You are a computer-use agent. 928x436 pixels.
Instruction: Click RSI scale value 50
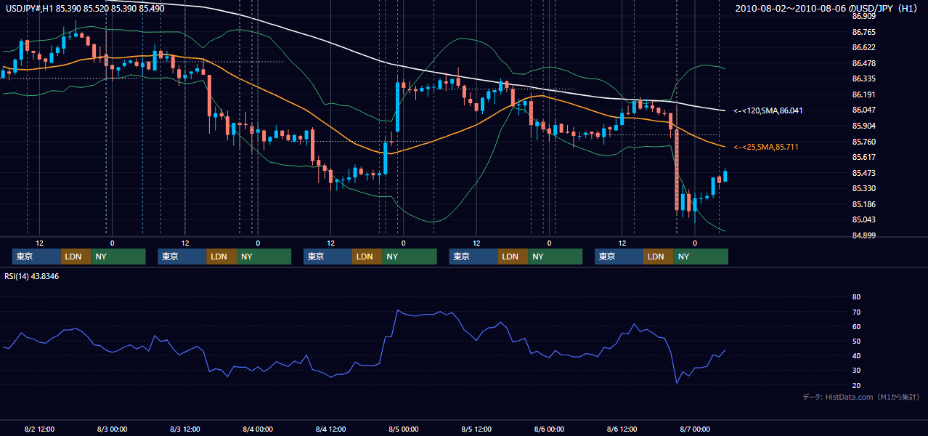tap(856, 341)
